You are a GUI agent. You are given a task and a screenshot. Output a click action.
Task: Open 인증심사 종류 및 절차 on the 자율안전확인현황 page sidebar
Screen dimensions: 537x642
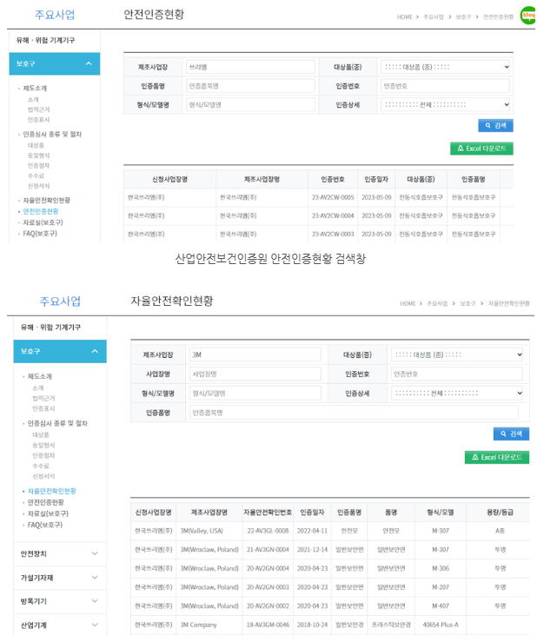click(57, 423)
